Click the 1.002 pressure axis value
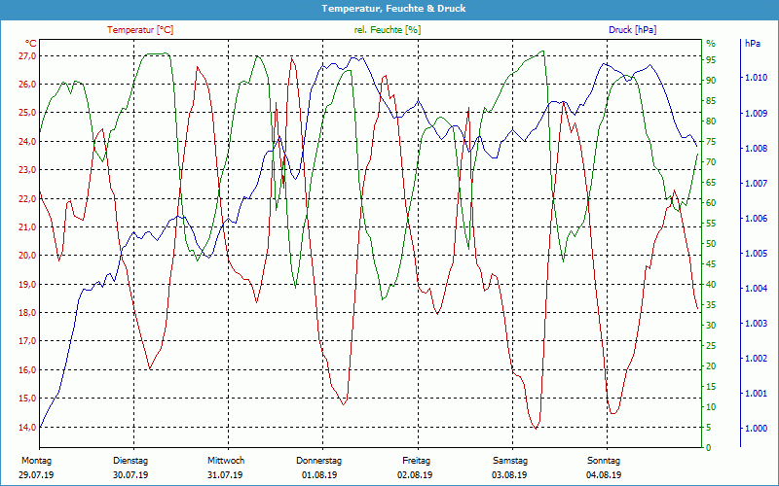This screenshot has height=486, width=779. point(756,359)
